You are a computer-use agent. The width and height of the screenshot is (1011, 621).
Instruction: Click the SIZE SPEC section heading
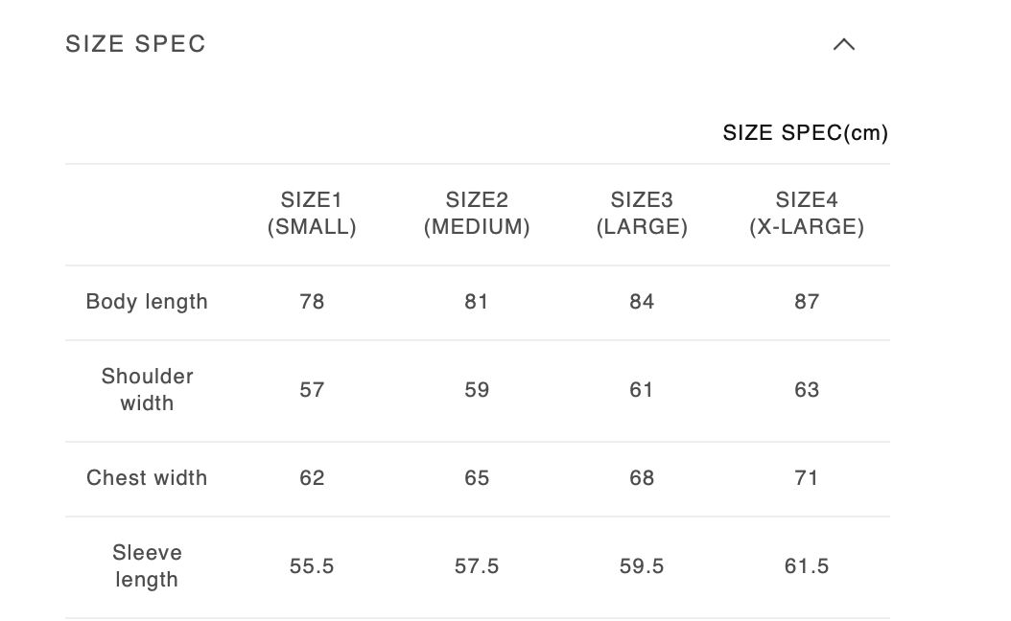pos(136,44)
